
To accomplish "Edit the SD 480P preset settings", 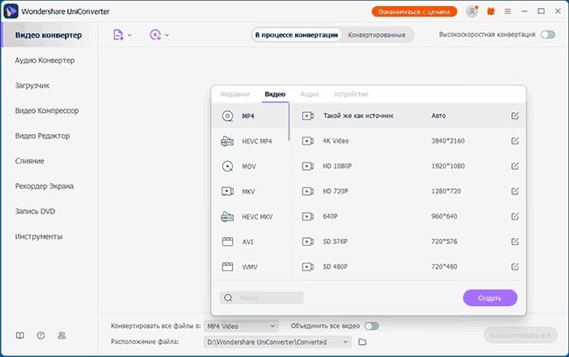I will pyautogui.click(x=515, y=267).
